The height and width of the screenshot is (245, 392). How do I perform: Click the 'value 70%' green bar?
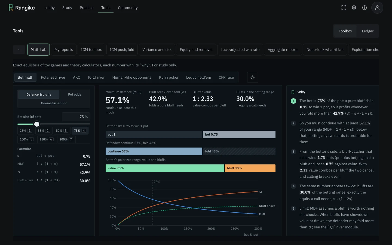tap(165, 168)
